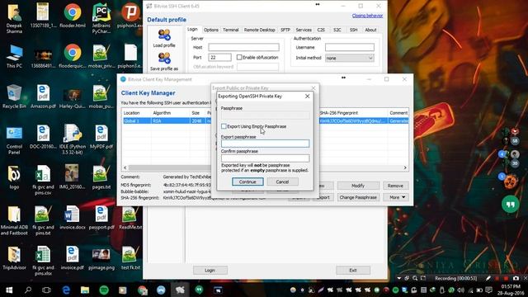Click the Exit button in Bitvise SSH Client
This screenshot has width=528, height=297.
pyautogui.click(x=353, y=270)
